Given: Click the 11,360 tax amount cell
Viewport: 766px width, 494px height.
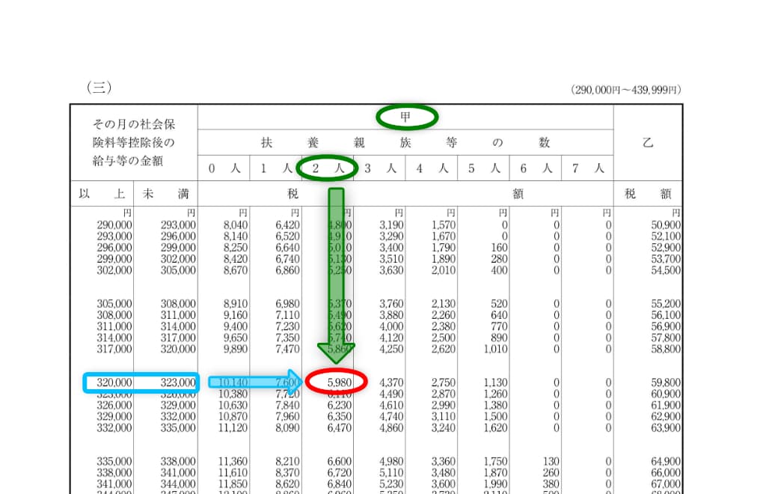Looking at the screenshot, I should (x=233, y=461).
